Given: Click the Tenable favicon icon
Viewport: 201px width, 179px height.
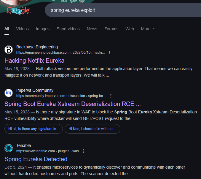Looking at the screenshot, I should click(x=9, y=148).
